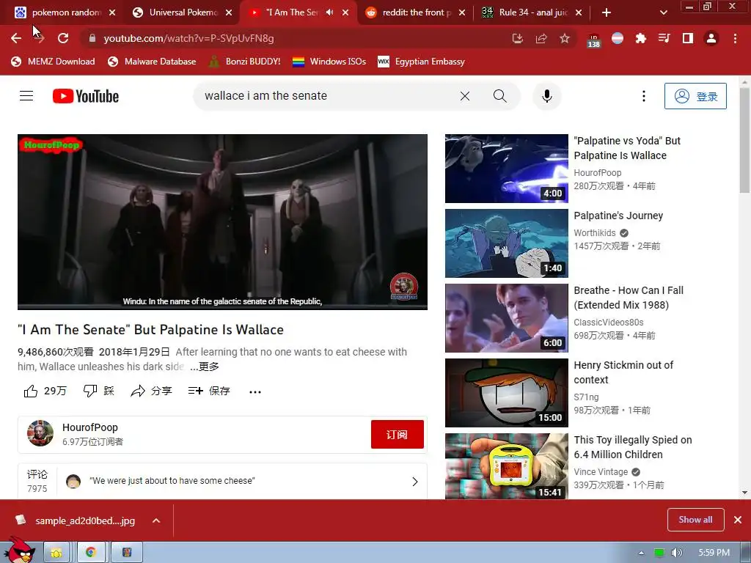Open more actions ellipsis under video
The image size is (751, 563).
255,392
